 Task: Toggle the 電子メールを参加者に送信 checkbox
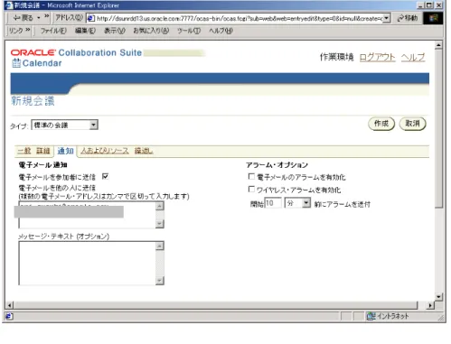(105, 176)
